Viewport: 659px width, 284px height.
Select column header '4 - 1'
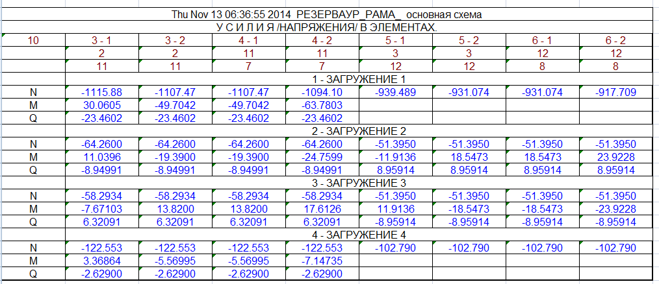click(x=249, y=40)
